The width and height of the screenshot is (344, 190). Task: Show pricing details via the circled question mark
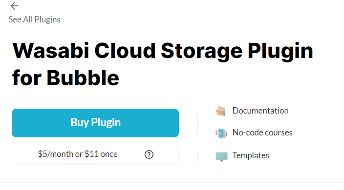click(149, 154)
